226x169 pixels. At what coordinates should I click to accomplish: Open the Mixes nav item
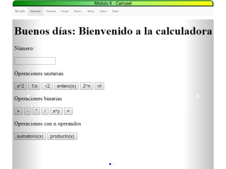91,11
